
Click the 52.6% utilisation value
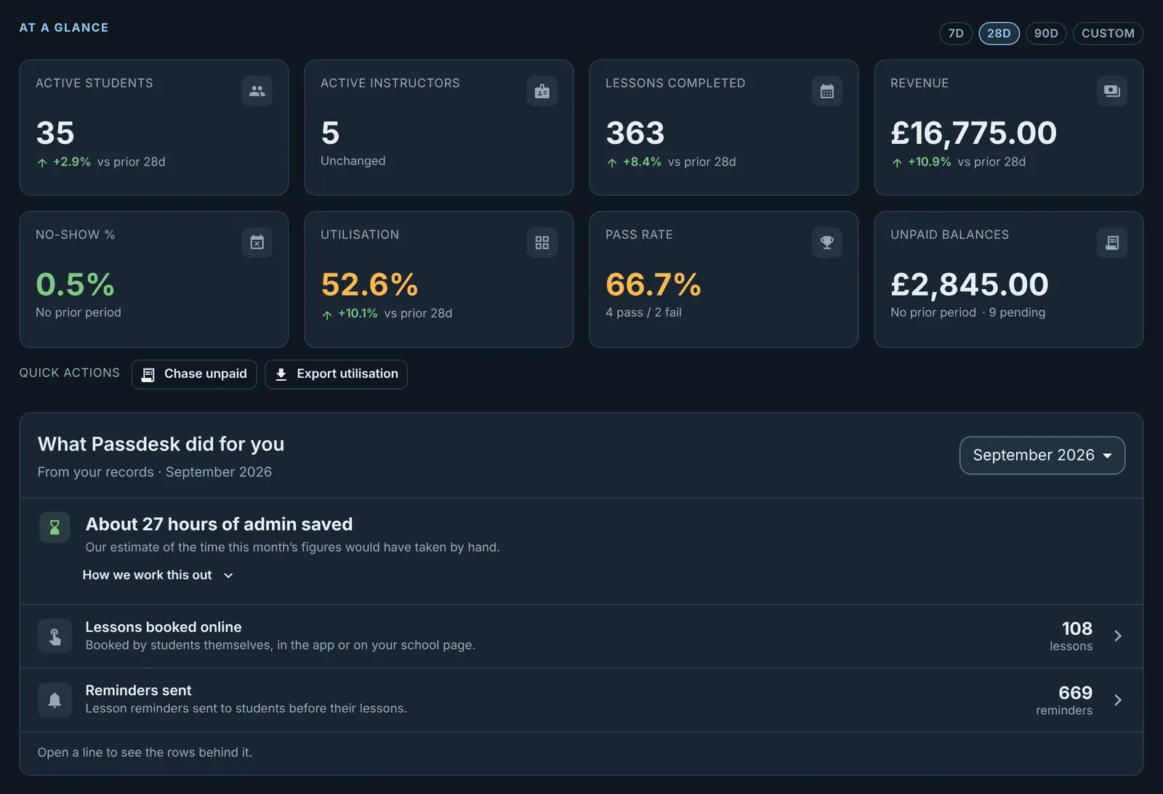pyautogui.click(x=369, y=284)
